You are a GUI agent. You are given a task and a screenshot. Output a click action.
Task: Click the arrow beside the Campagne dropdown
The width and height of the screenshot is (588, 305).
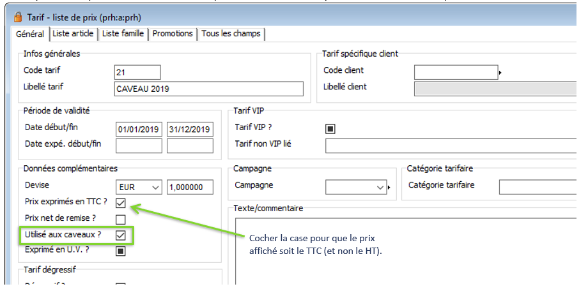389,188
